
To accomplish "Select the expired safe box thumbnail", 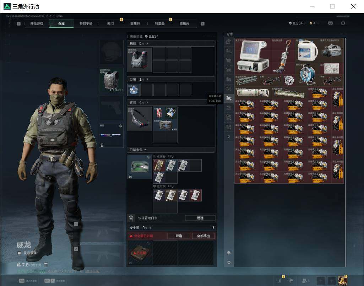I will (x=140, y=253).
